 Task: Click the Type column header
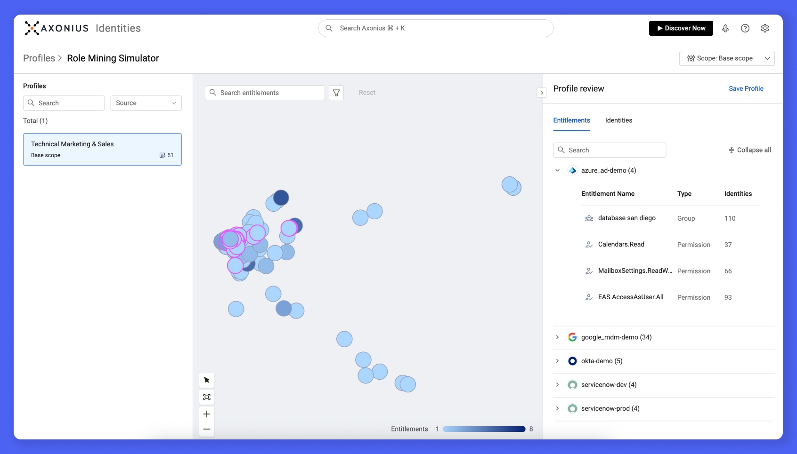(x=684, y=194)
